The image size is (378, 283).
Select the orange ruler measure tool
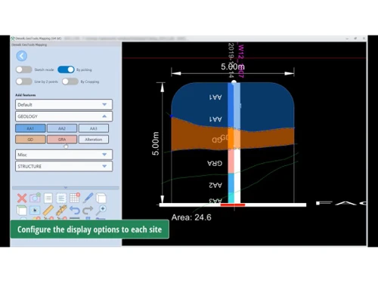(x=48, y=210)
